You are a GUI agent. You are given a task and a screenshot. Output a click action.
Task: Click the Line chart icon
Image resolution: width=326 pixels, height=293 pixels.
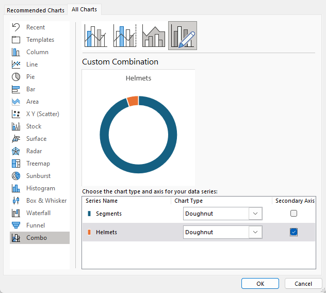[16, 64]
